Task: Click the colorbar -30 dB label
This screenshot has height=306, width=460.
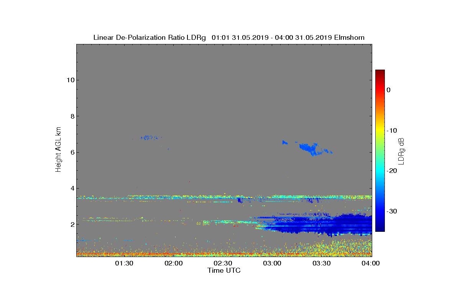Action: tap(391, 211)
